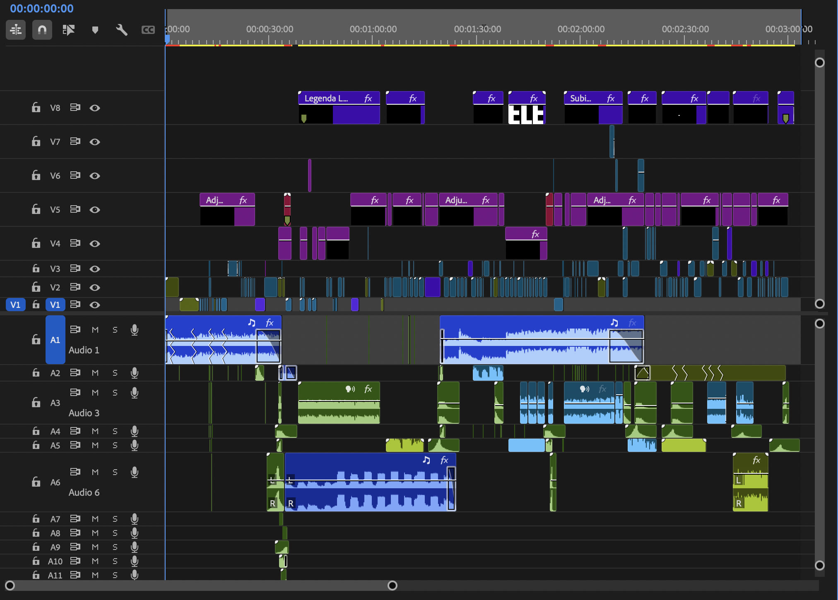Grab the horizontal zoom scrollbar right handle
The height and width of the screenshot is (600, 838).
(393, 586)
